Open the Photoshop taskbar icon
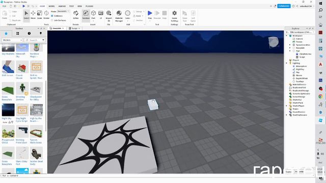Screen dimensions: 326x183 pyautogui.click(x=320, y=80)
